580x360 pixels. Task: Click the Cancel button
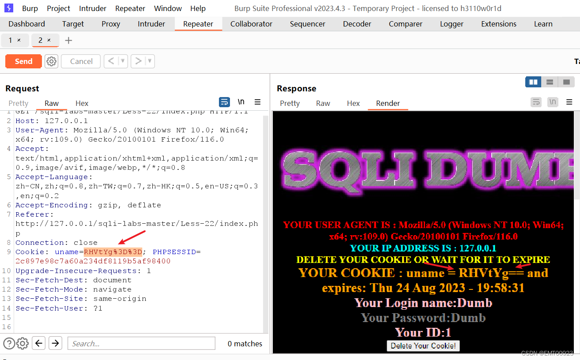(x=81, y=61)
